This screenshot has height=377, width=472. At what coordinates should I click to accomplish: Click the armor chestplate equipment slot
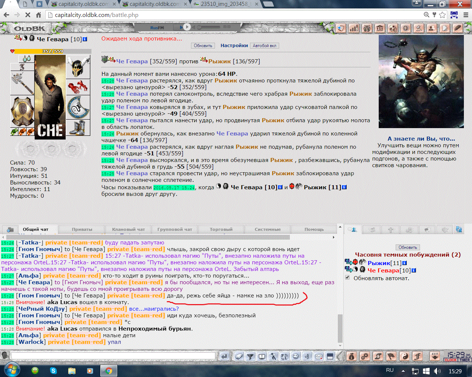pyautogui.click(x=22, y=111)
